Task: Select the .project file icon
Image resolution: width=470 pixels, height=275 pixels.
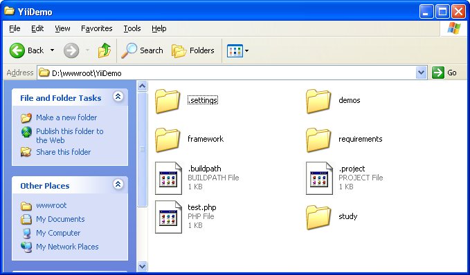Action: tap(319, 178)
